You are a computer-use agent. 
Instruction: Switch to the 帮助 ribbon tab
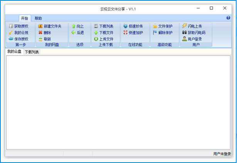click(38, 18)
